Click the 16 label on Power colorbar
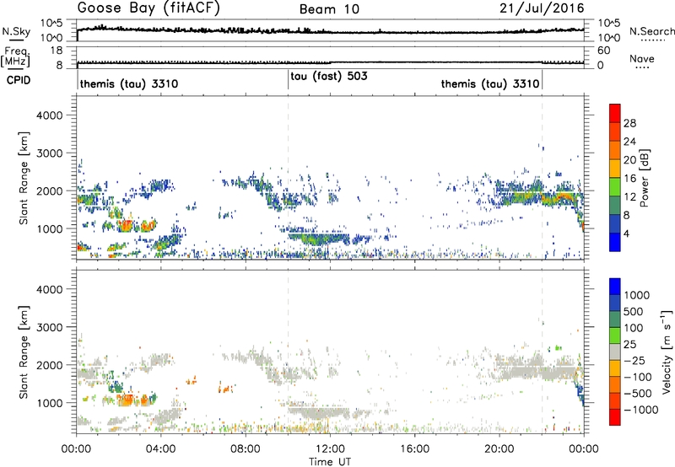Screen dimensions: 675x467 click(x=629, y=179)
